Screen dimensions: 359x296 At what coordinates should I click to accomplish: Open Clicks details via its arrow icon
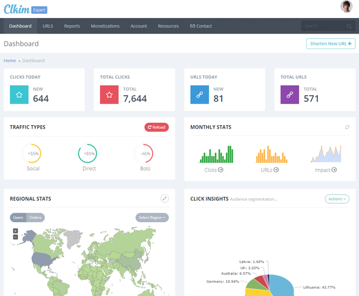[221, 170]
